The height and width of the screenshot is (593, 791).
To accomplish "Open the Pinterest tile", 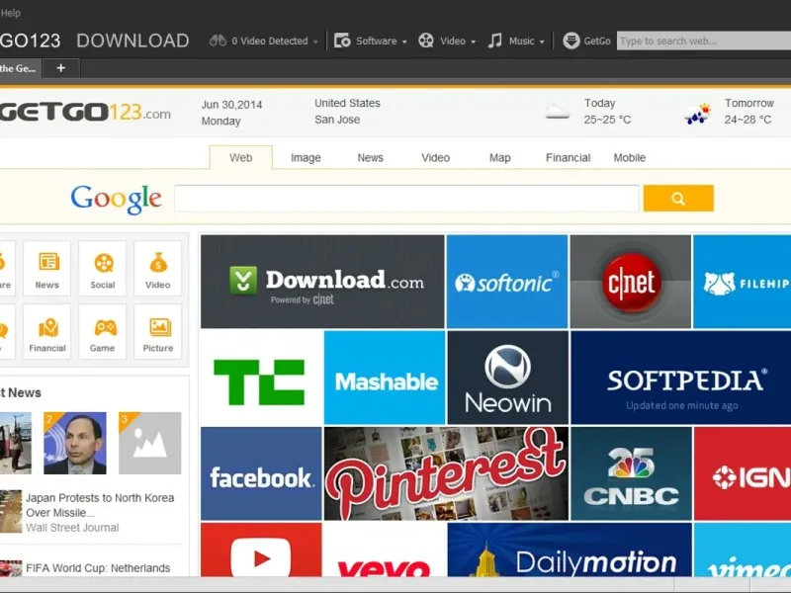I will (446, 473).
